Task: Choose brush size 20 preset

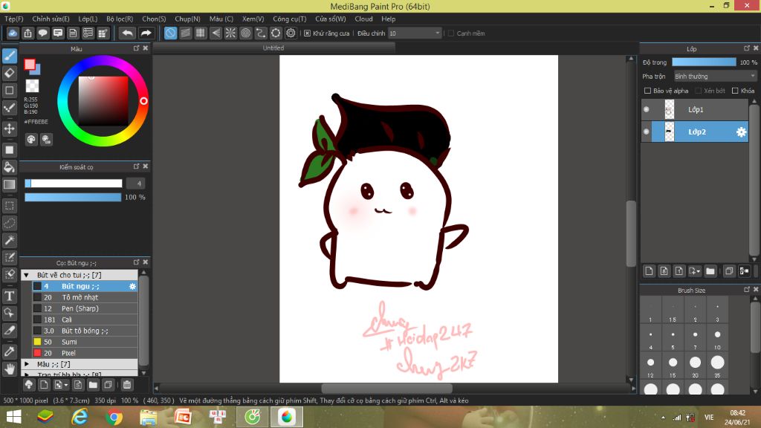Action: tap(695, 366)
